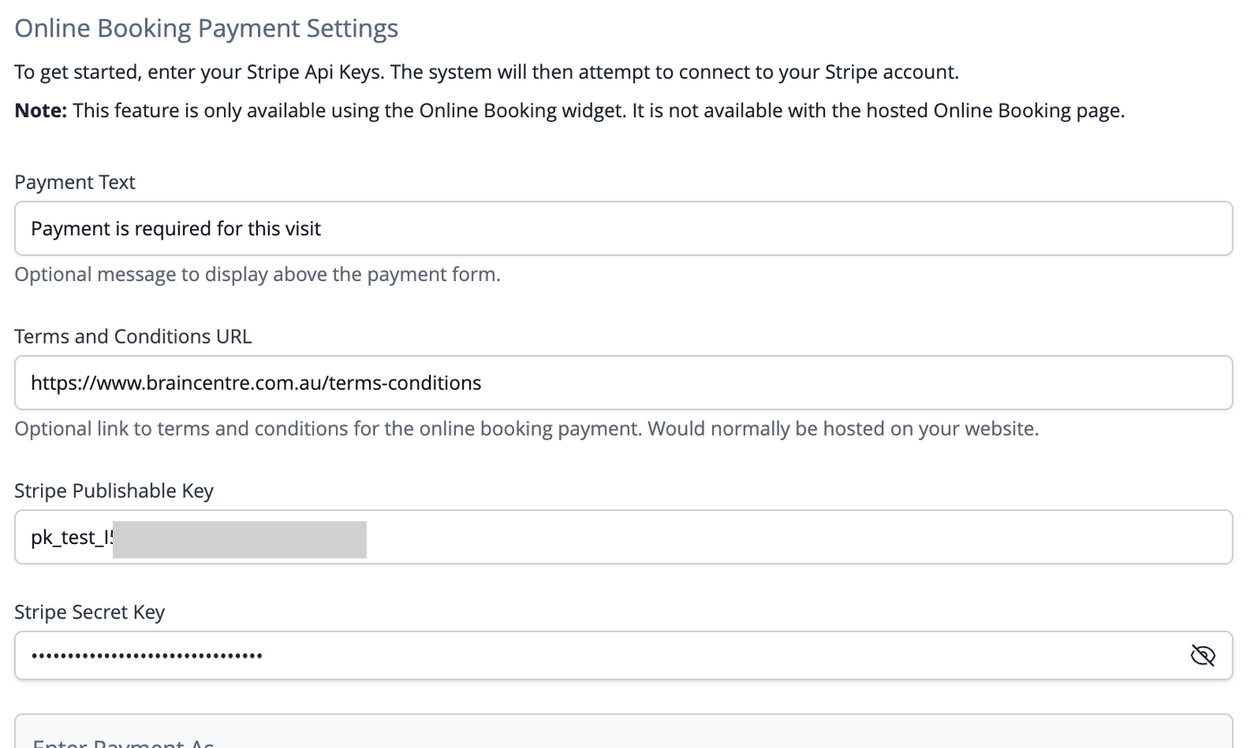Viewport: 1254px width, 748px height.
Task: Click the "Optional message to display" helper text
Action: tap(257, 274)
